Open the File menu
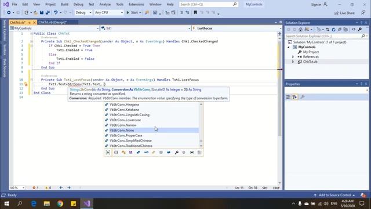The width and height of the screenshot is (371, 209). 14,4
